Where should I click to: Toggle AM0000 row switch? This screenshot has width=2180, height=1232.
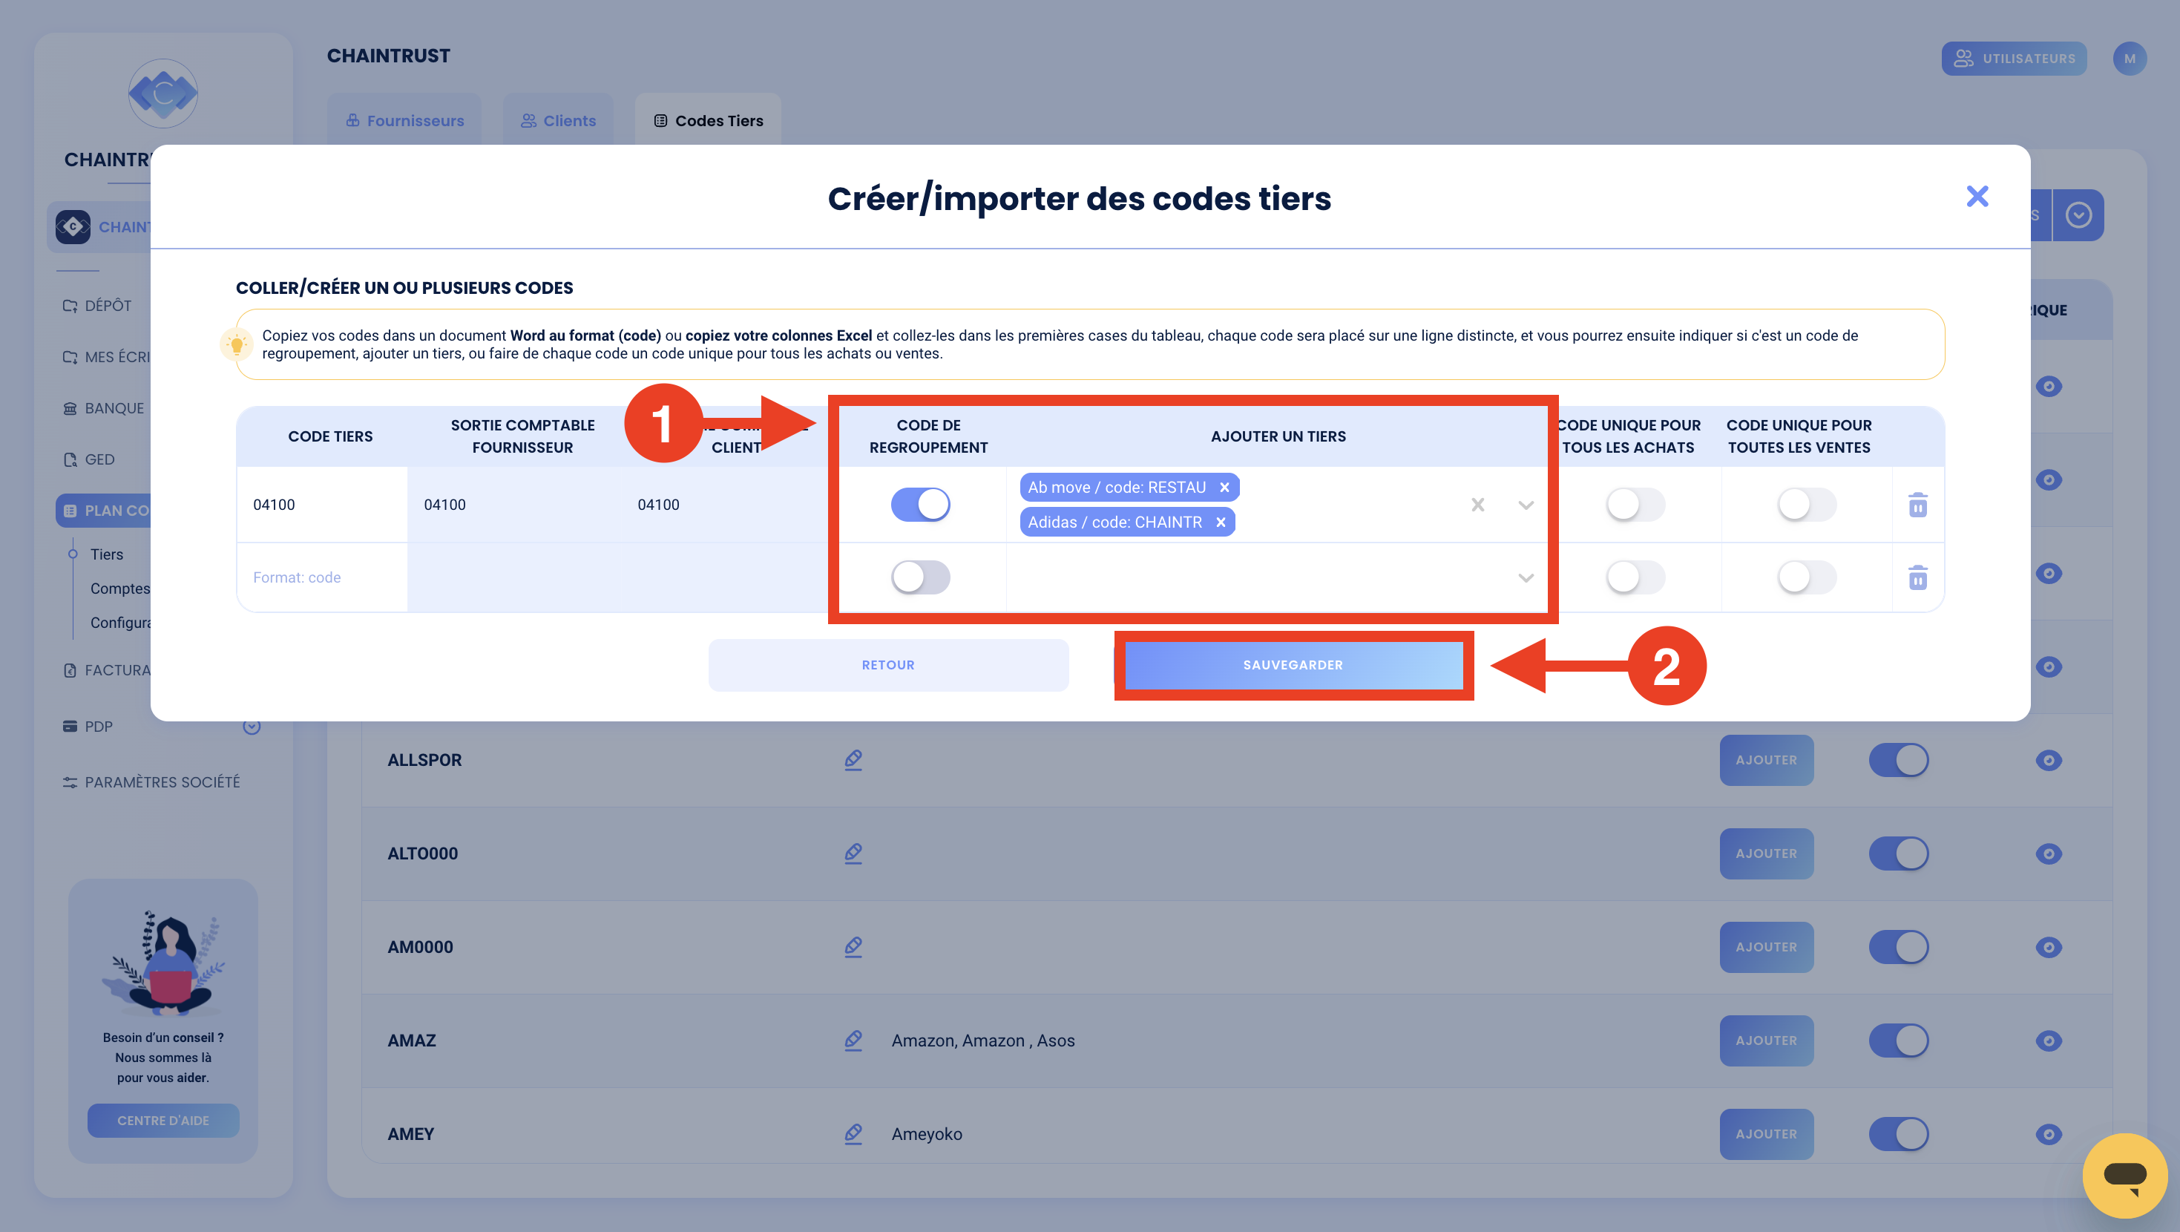pyautogui.click(x=1898, y=947)
